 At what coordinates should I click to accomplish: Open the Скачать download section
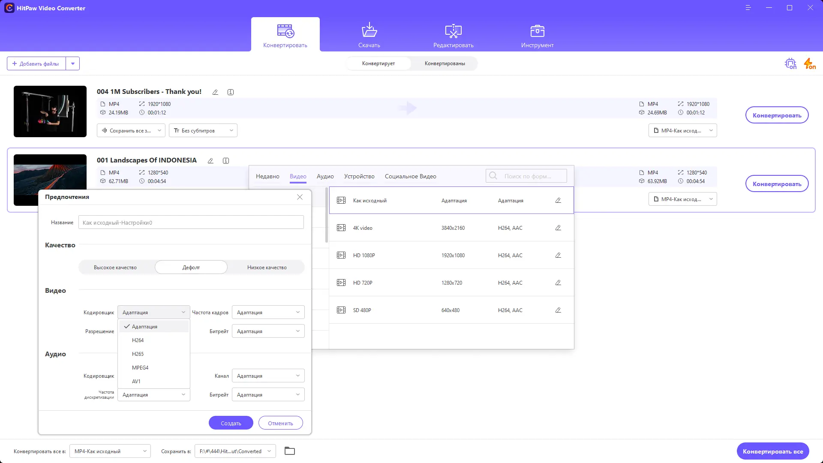369,35
